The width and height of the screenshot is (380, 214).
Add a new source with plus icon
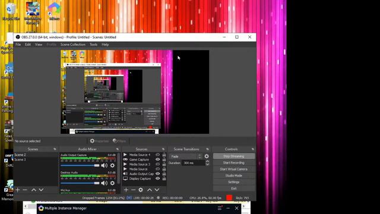(x=126, y=190)
